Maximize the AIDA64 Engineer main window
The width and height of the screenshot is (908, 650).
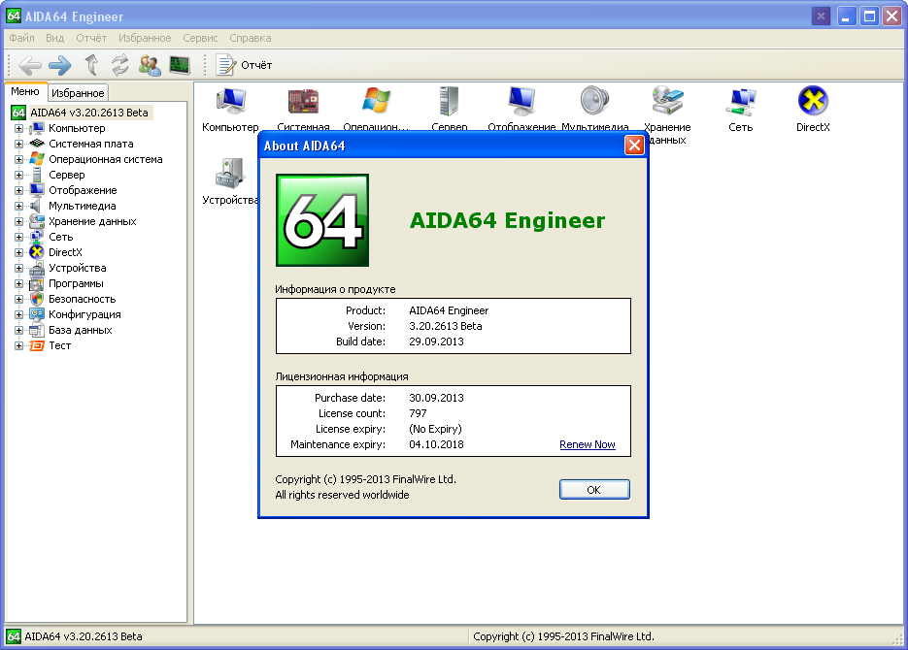click(x=869, y=16)
